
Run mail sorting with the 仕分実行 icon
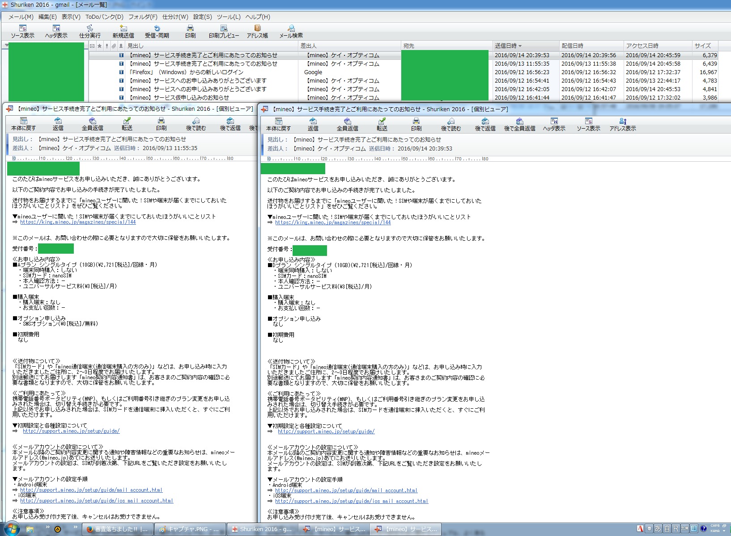(89, 31)
